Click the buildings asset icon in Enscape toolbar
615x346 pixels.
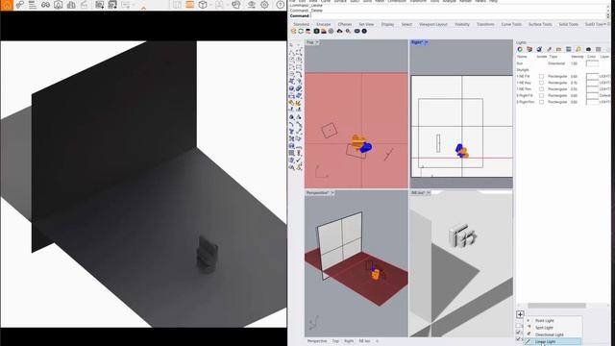(x=71, y=5)
